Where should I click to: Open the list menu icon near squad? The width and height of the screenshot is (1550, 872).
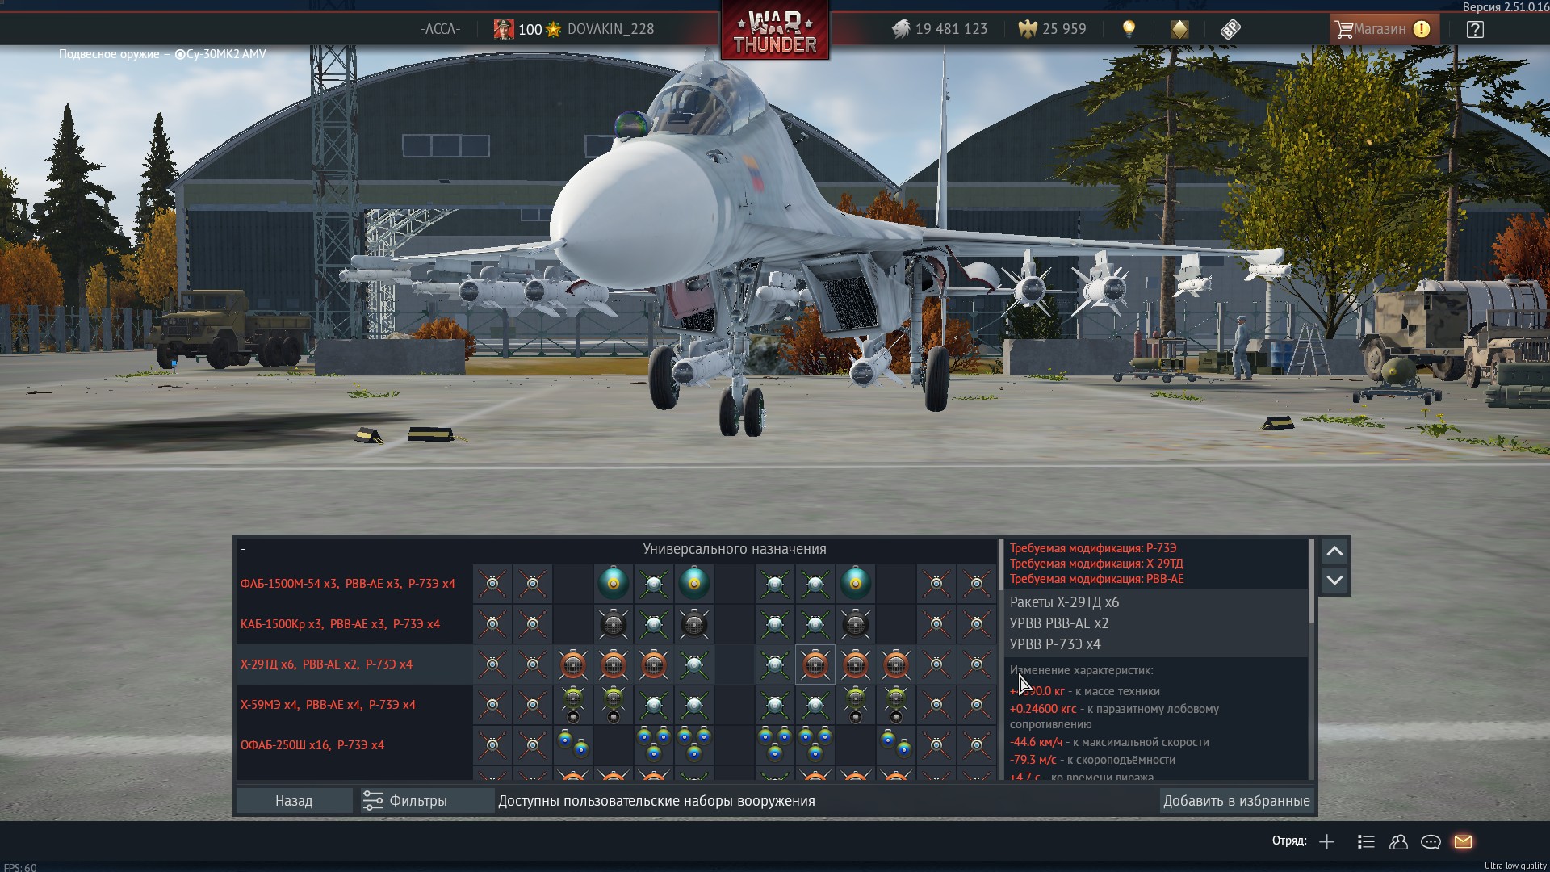1366,841
